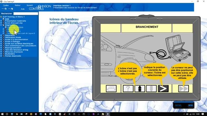The image size is (207, 116).
Task: Expand the Reprogrammation node
Action: coord(1,48)
